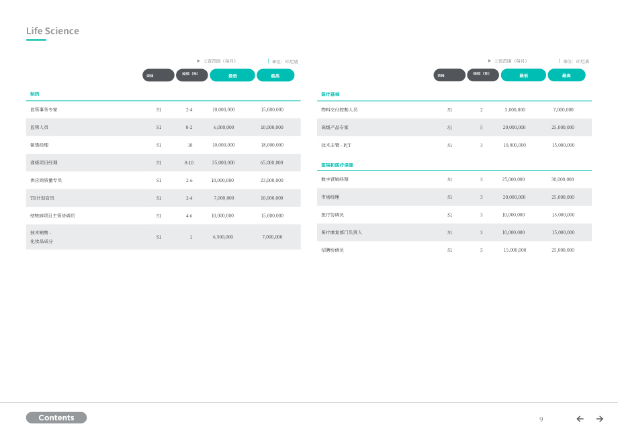Click 7,000,000 minimum in TB计划官员 row
The image size is (618, 437).
224,198
